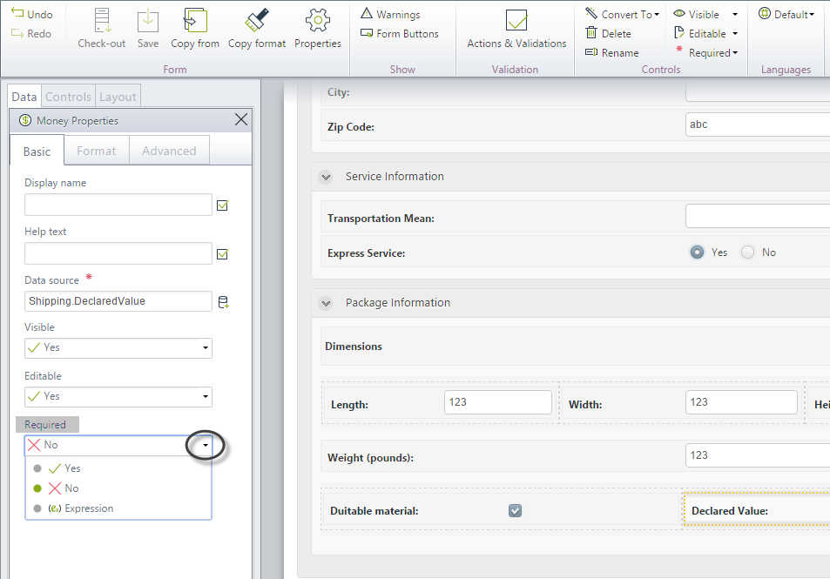830x579 pixels.
Task: Click the Redo icon
Action: (x=17, y=33)
